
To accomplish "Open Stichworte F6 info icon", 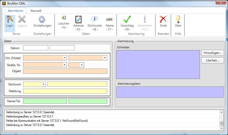I will 94,20.
